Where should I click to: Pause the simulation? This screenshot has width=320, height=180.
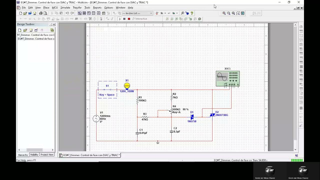(124, 19)
